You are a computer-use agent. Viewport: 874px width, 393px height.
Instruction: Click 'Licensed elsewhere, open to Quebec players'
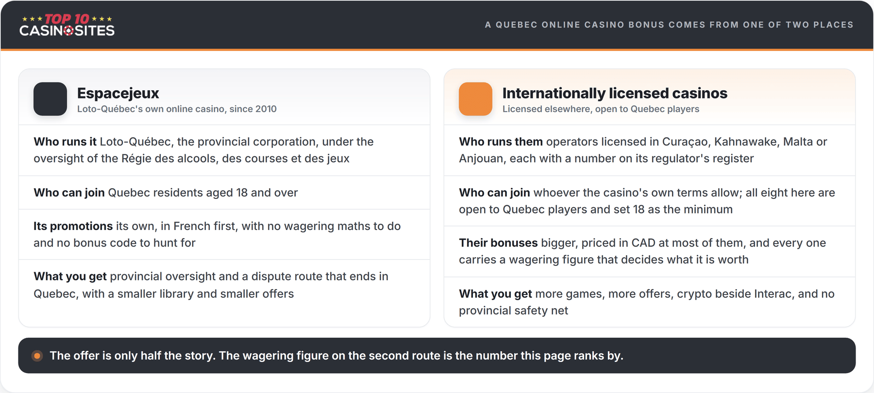(x=601, y=109)
